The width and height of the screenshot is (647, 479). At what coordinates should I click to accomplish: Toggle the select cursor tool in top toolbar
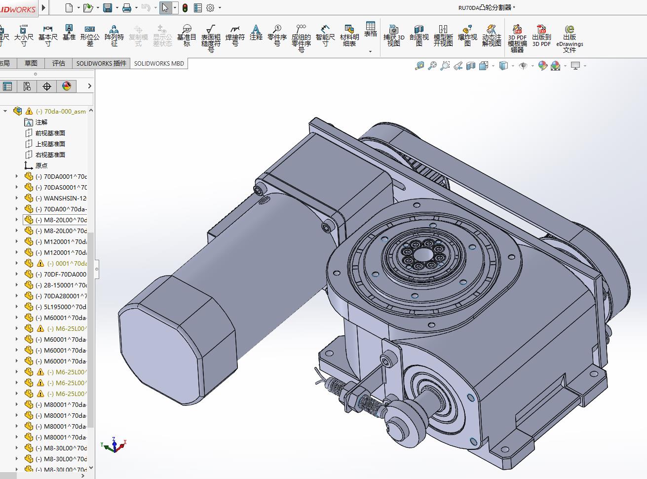tap(165, 8)
